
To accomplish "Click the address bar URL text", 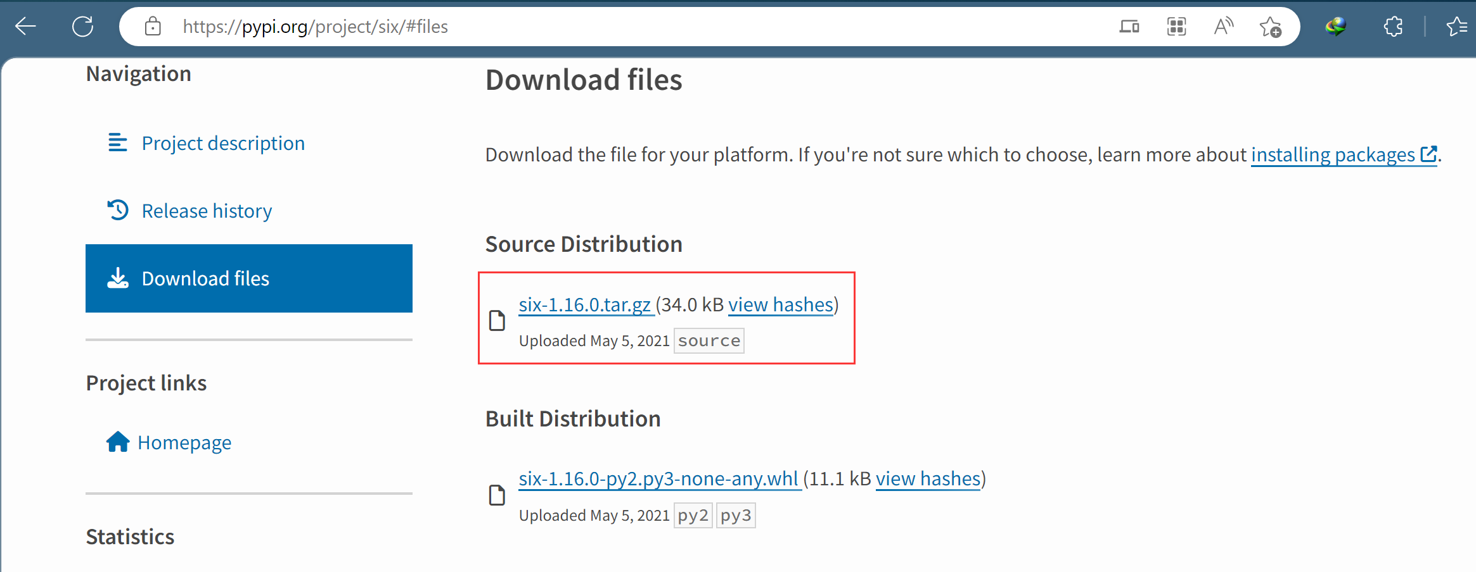I will click(315, 27).
